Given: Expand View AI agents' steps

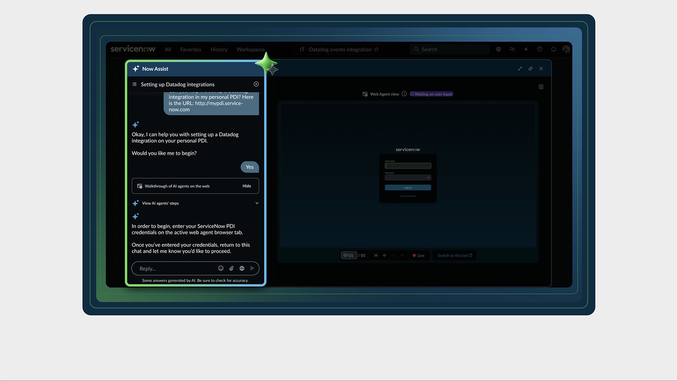Looking at the screenshot, I should coord(257,203).
